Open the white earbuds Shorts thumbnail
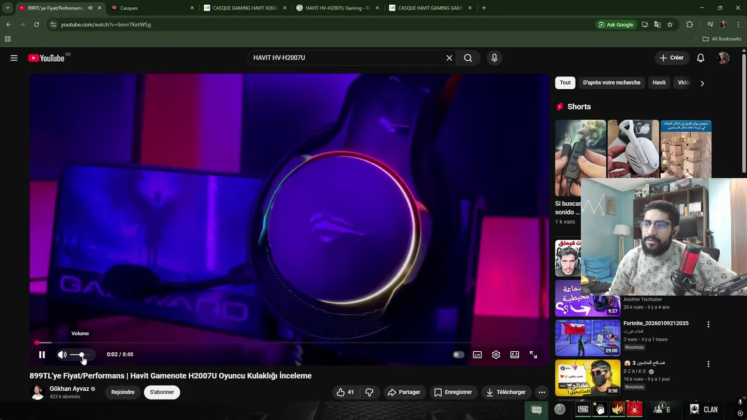Viewport: 747px width, 420px height. pos(633,149)
